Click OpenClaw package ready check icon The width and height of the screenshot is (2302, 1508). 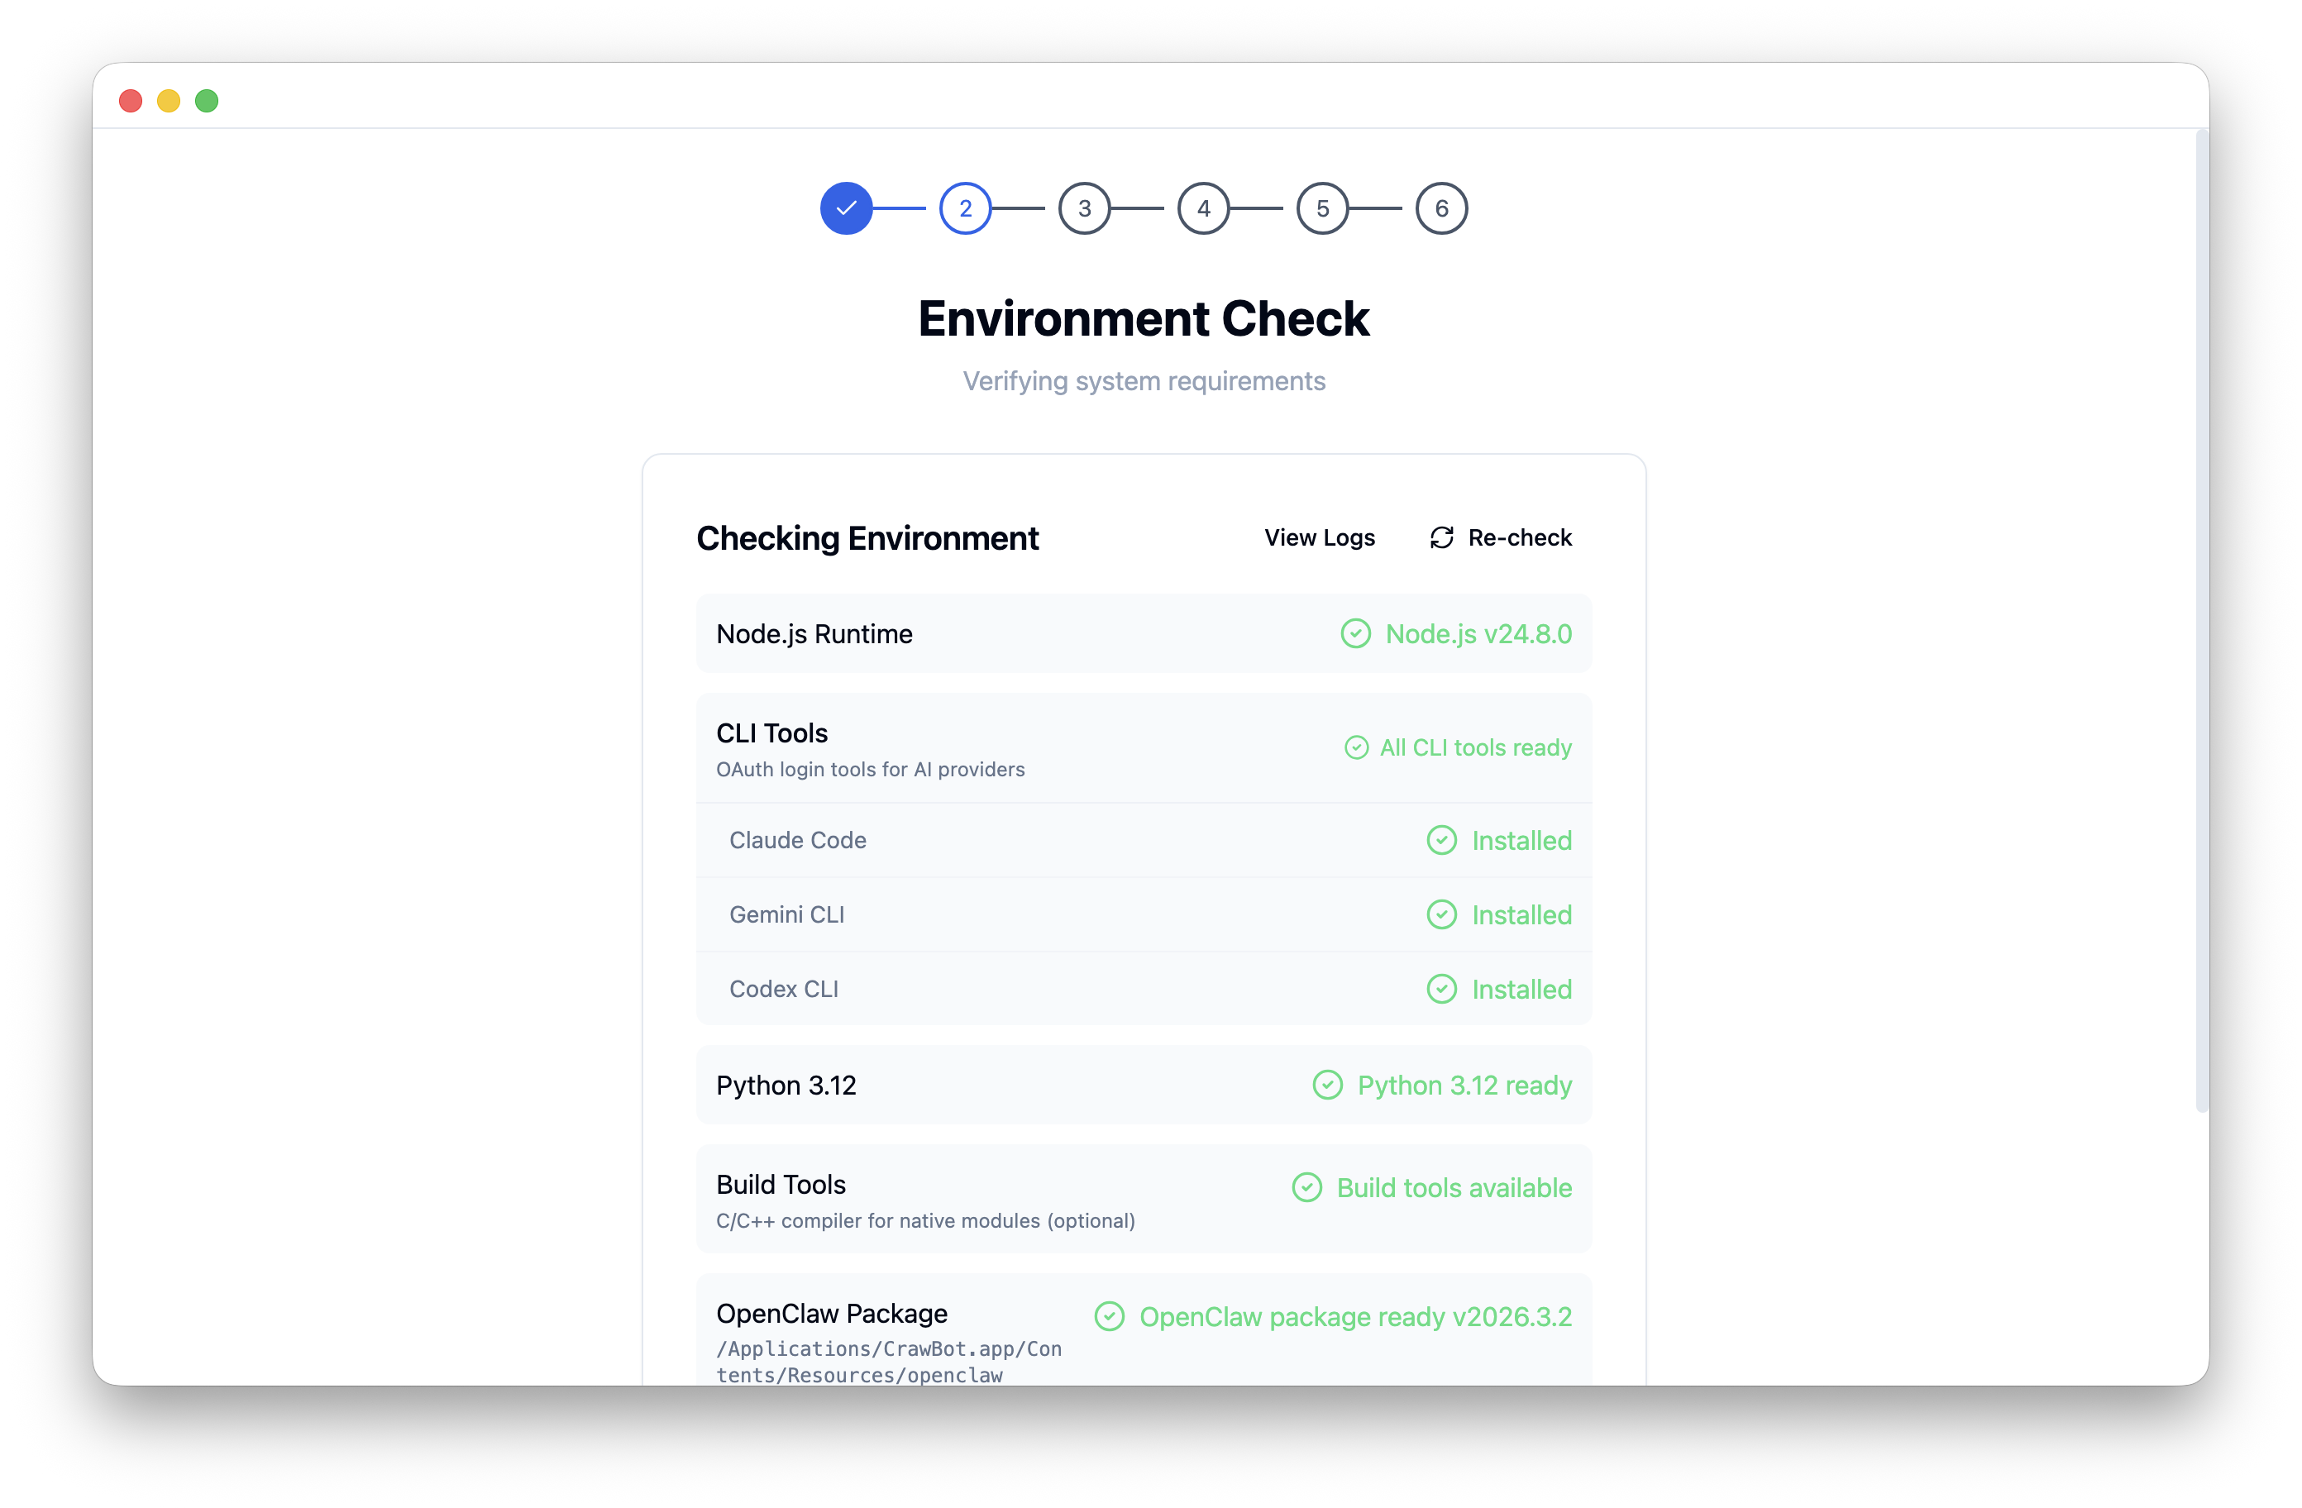click(1110, 1316)
